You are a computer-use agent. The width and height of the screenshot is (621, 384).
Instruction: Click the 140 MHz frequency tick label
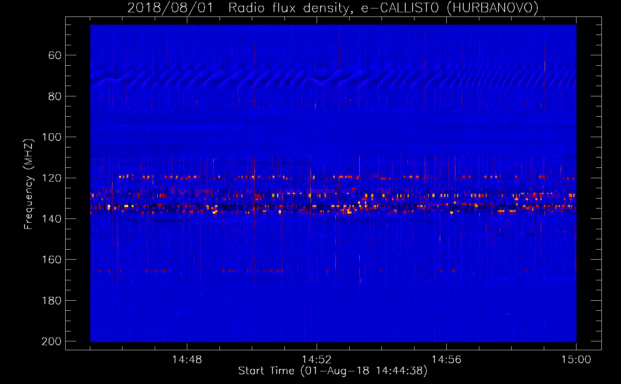(x=51, y=219)
